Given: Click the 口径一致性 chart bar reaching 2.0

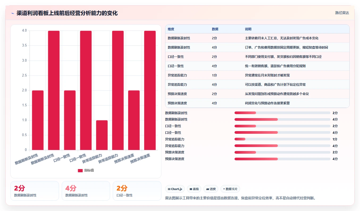Looking at the screenshot, I should (70, 120).
